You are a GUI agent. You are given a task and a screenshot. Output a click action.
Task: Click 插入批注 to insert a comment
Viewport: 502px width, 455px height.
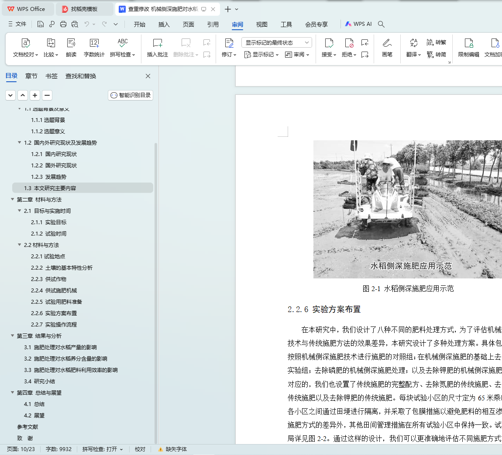157,43
